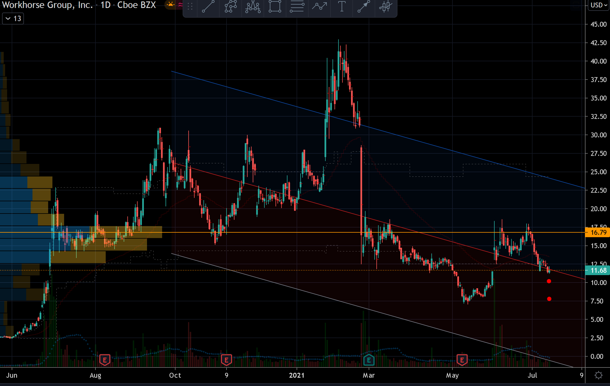
Task: Select the head and shoulders pattern tool
Action: (x=253, y=6)
